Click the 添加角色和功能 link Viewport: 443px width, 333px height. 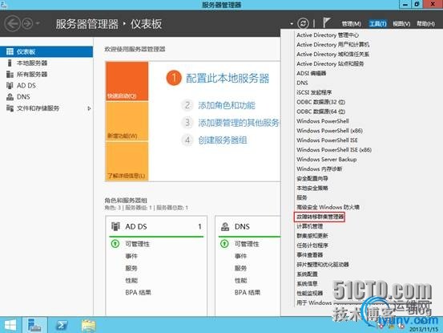coord(227,106)
